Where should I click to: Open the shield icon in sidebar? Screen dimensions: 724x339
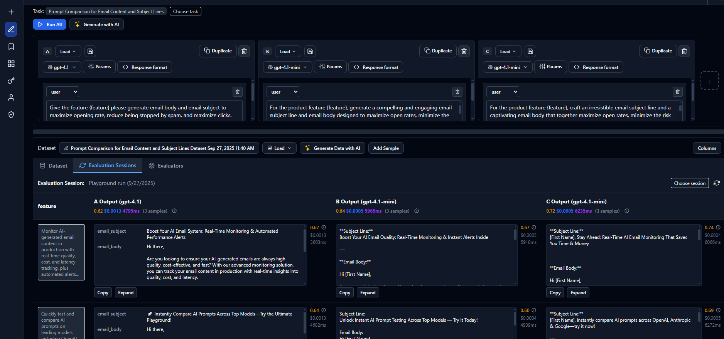11,115
